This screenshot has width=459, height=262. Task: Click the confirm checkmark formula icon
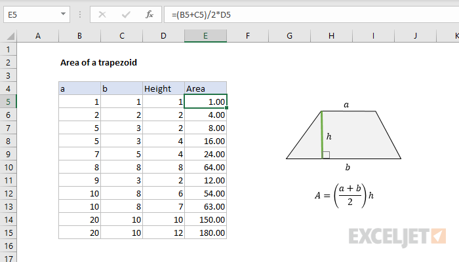(126, 14)
